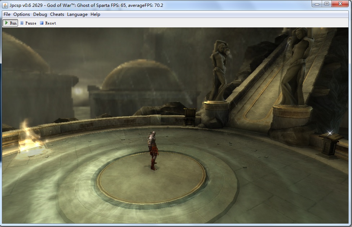This screenshot has height=227, width=352.
Task: Reset the emulator with the Reset button
Action: (x=48, y=23)
